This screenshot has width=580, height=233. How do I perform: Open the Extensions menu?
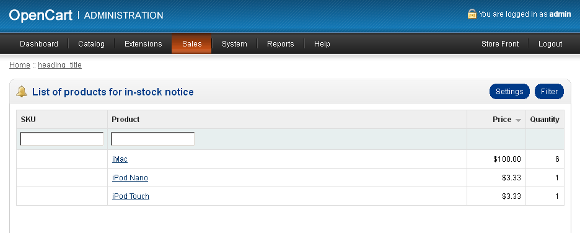click(x=143, y=43)
